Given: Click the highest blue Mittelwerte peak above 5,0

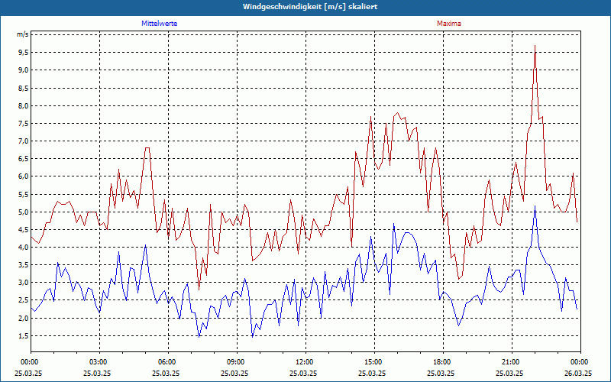Looking at the screenshot, I should [x=535, y=206].
